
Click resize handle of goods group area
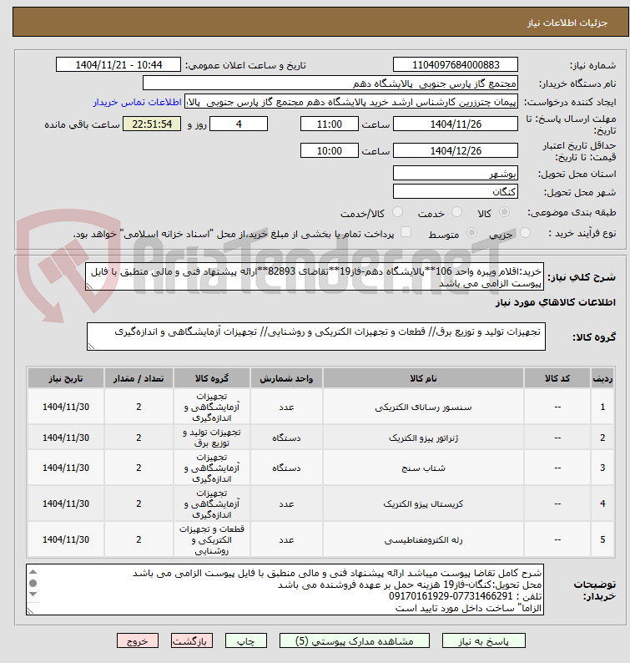(91, 347)
